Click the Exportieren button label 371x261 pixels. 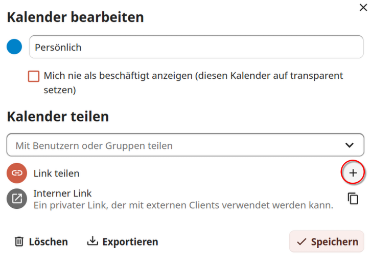[x=130, y=242]
